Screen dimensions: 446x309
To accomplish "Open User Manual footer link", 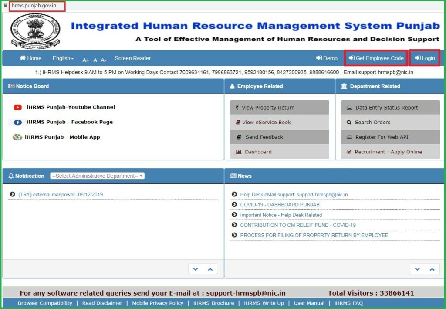I will (x=309, y=303).
